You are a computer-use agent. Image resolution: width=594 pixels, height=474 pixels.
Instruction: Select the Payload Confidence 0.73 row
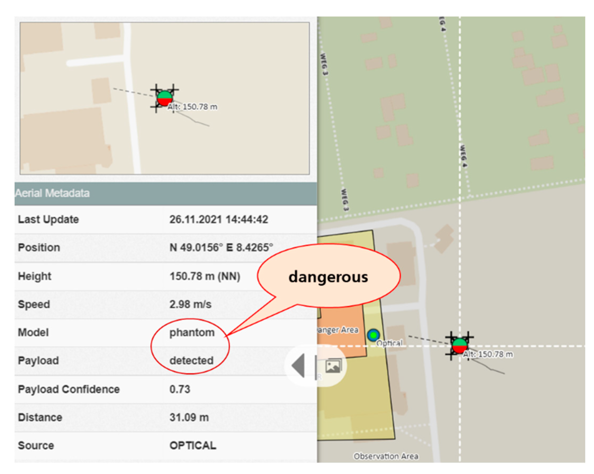(180, 389)
